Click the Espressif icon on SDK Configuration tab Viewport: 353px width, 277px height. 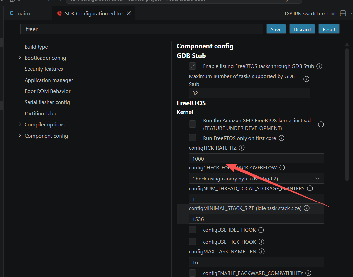[x=60, y=14]
